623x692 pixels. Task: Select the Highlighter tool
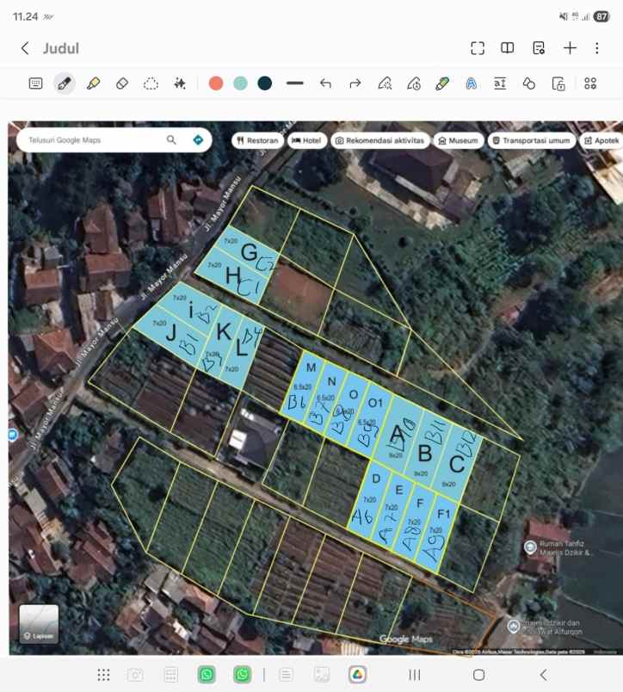[x=93, y=83]
